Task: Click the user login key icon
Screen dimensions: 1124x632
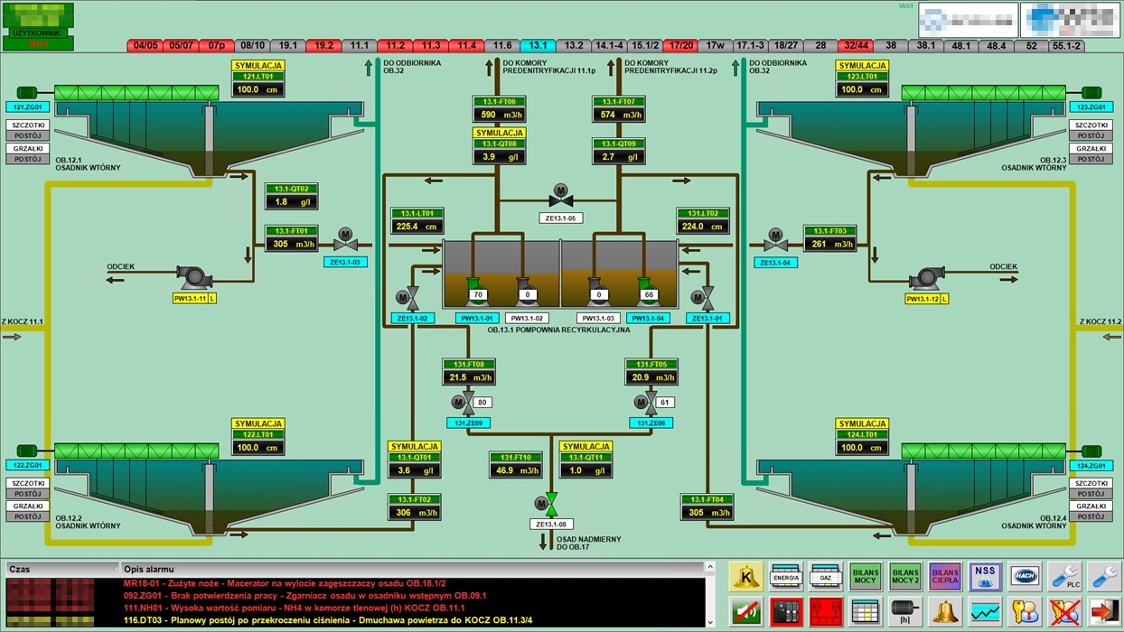Action: 1025,612
